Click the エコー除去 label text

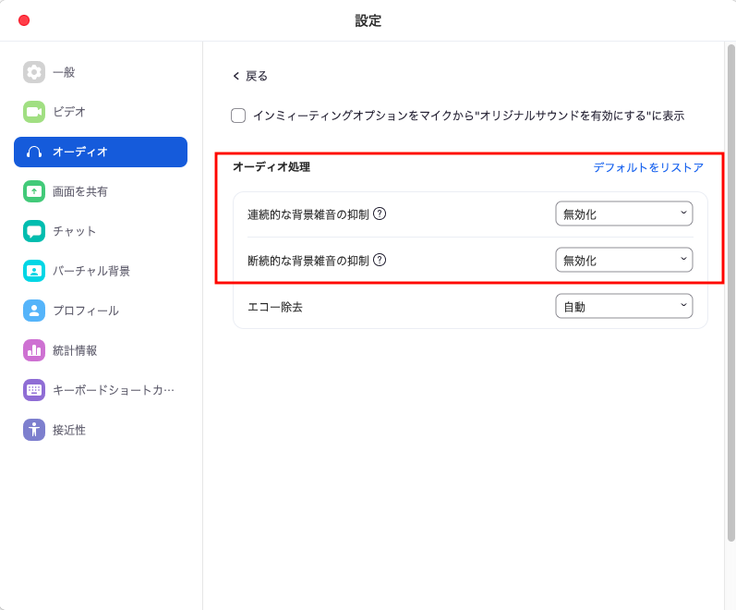[275, 307]
